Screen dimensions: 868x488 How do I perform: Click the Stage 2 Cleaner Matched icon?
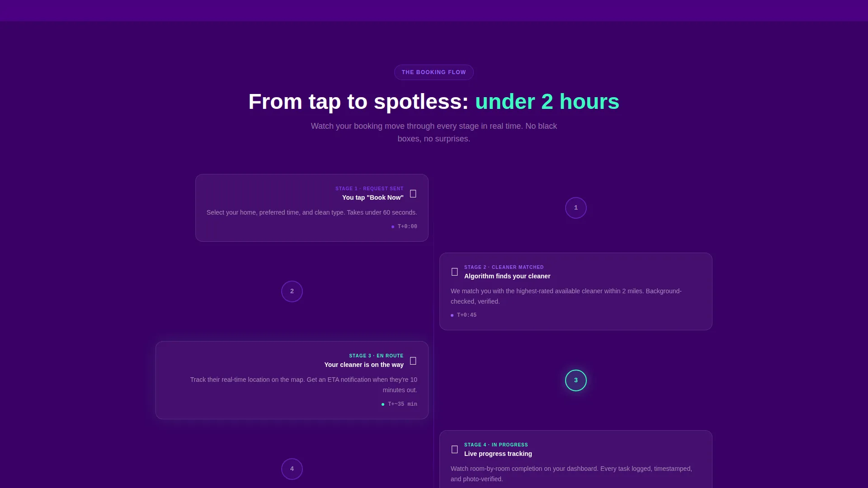pyautogui.click(x=454, y=272)
